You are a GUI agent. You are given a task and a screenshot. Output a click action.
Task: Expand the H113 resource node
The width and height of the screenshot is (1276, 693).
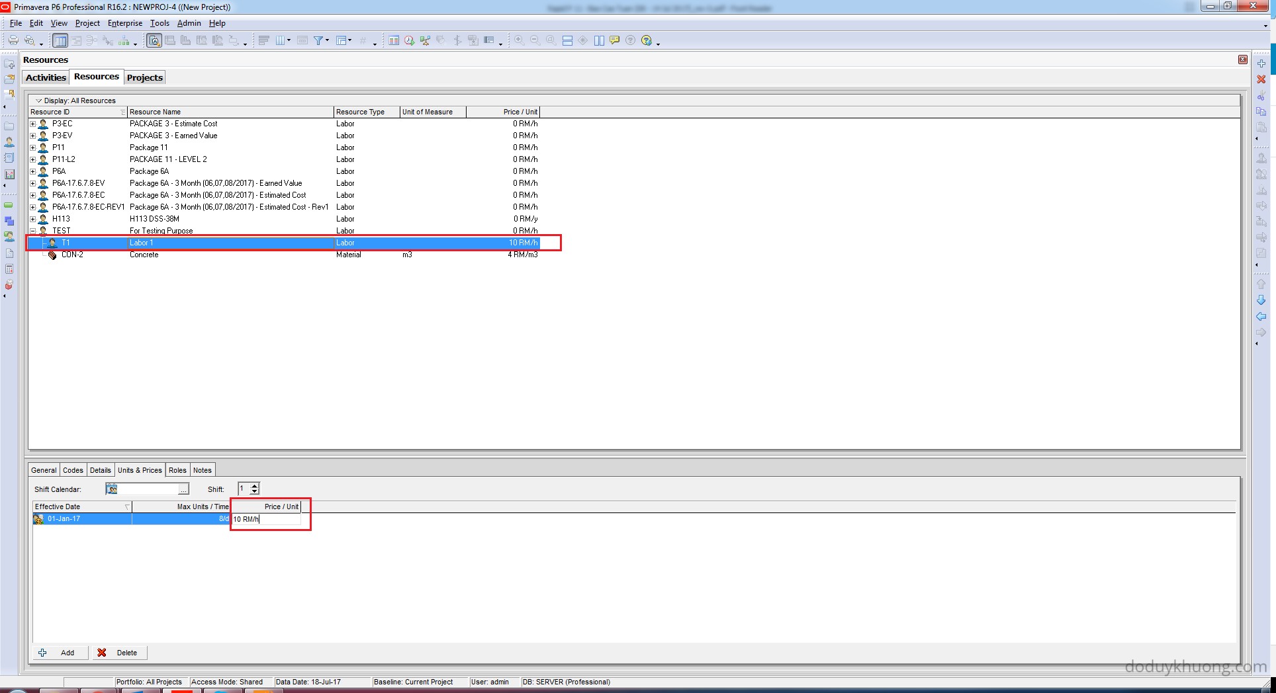point(32,219)
